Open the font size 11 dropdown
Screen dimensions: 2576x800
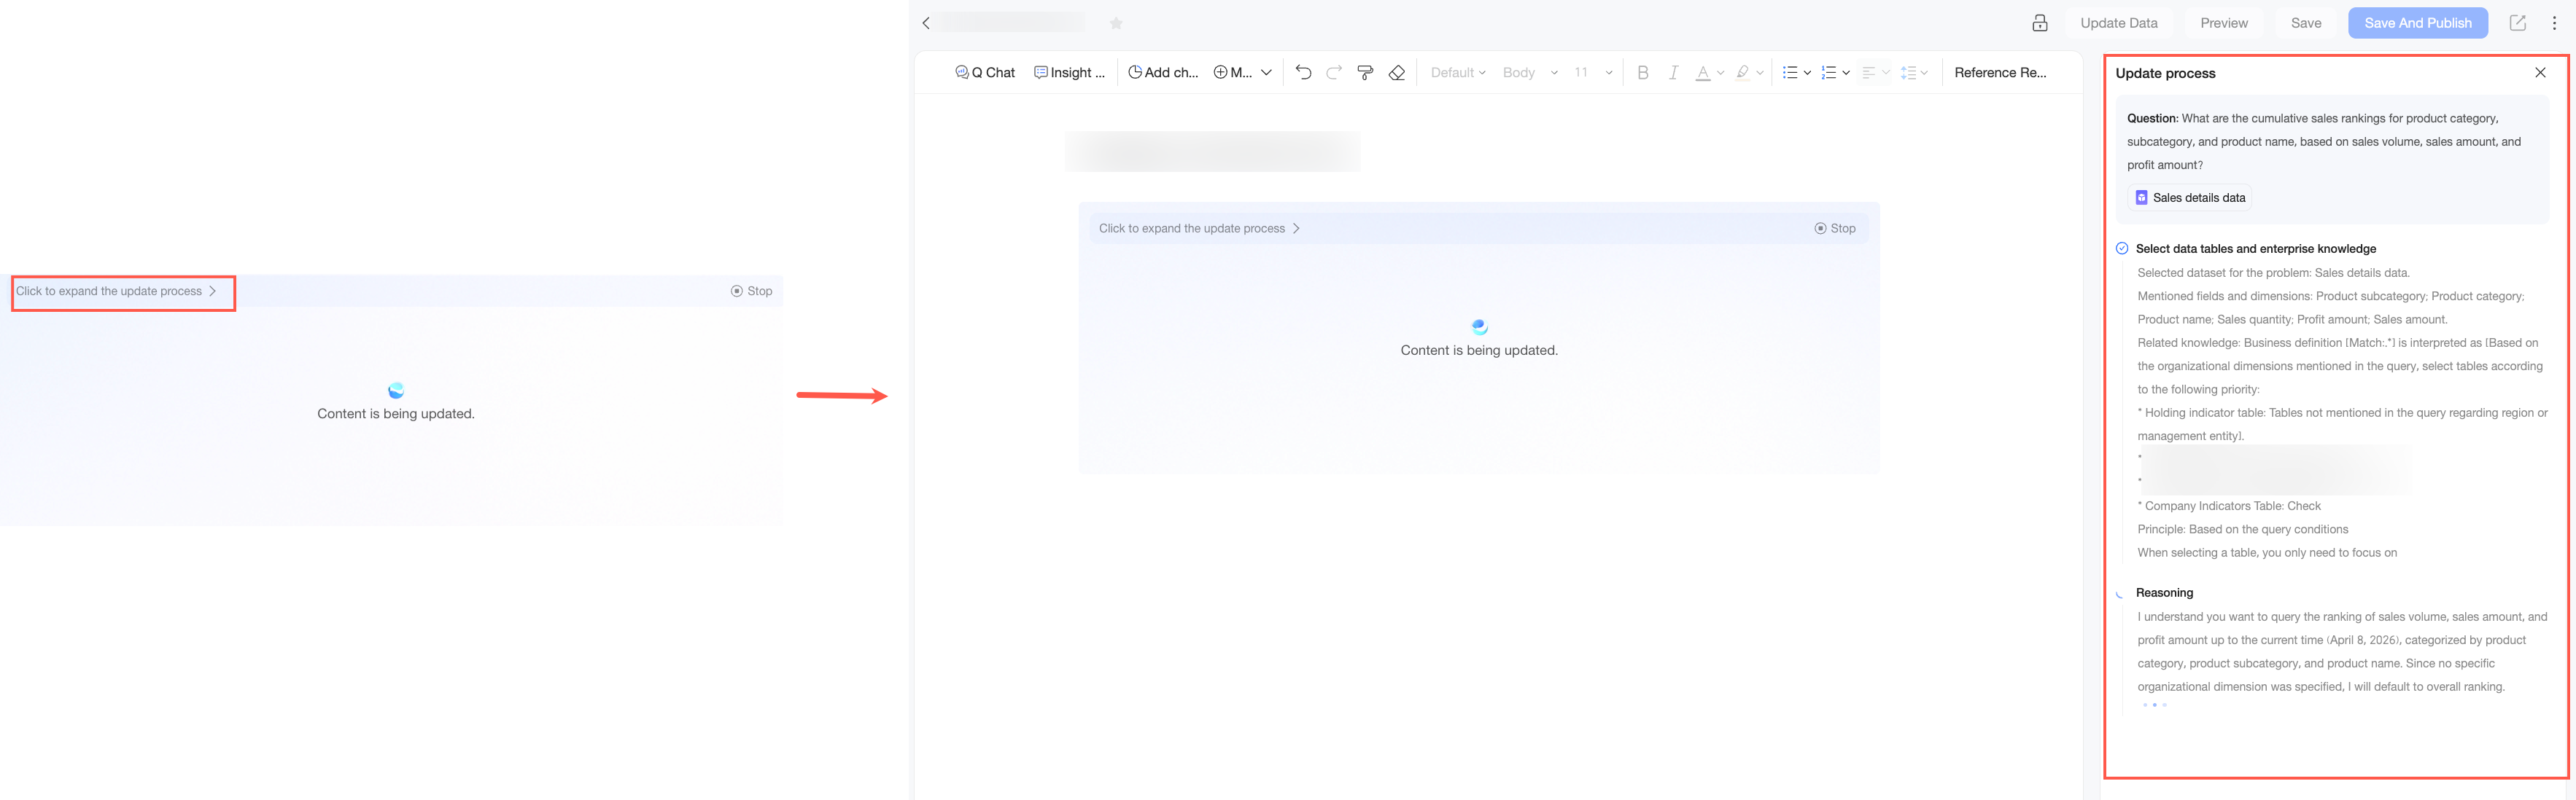point(1593,72)
